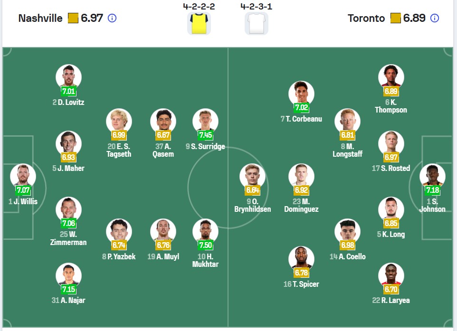Click goalkeeper S. Johnson's avatar
The image size is (457, 331).
tap(432, 177)
